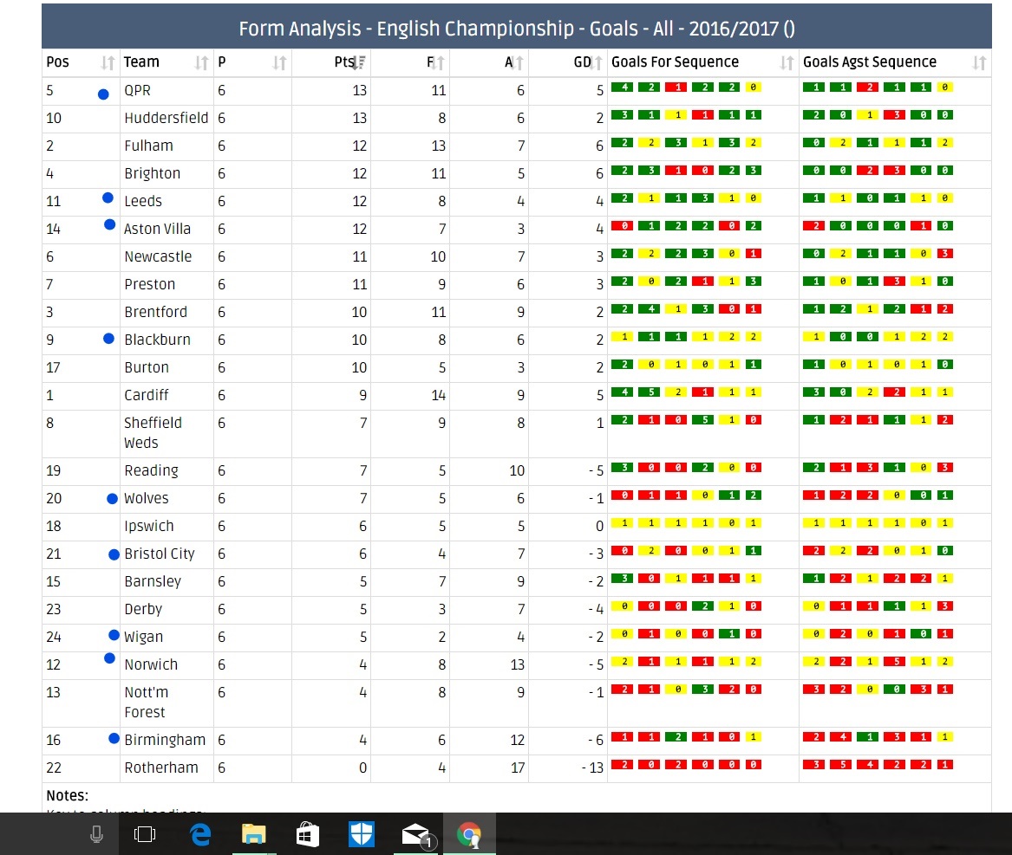1012x855 pixels.
Task: Sort by A goals-against column icon
Action: pyautogui.click(x=519, y=62)
